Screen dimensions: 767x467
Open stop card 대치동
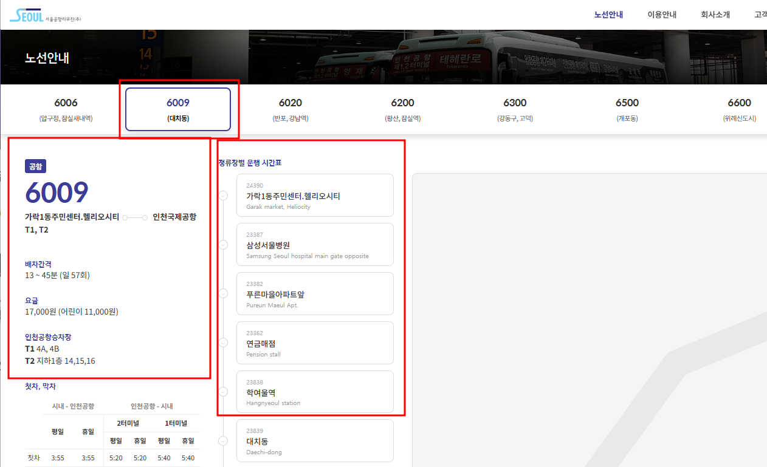point(315,440)
